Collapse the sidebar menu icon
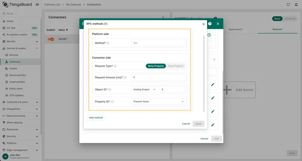This screenshot has height=161, width=302. click(37, 5)
